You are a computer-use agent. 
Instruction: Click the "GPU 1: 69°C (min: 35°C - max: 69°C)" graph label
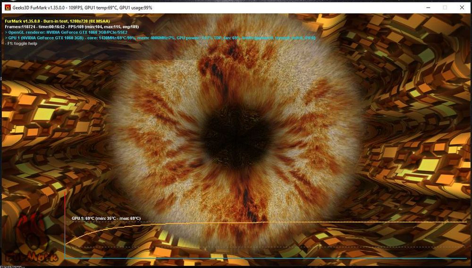tap(106, 218)
